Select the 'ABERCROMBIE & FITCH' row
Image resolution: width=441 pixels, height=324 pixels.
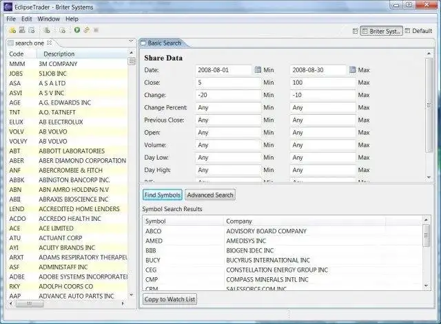[x=68, y=171]
